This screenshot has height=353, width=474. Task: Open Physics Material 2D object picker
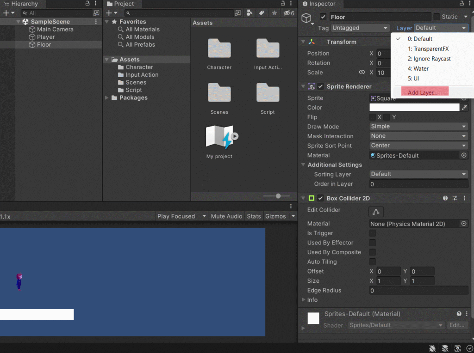pos(464,224)
